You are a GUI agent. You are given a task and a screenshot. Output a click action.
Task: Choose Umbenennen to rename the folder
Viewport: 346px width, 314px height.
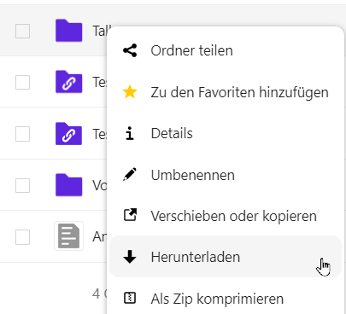pos(226,175)
